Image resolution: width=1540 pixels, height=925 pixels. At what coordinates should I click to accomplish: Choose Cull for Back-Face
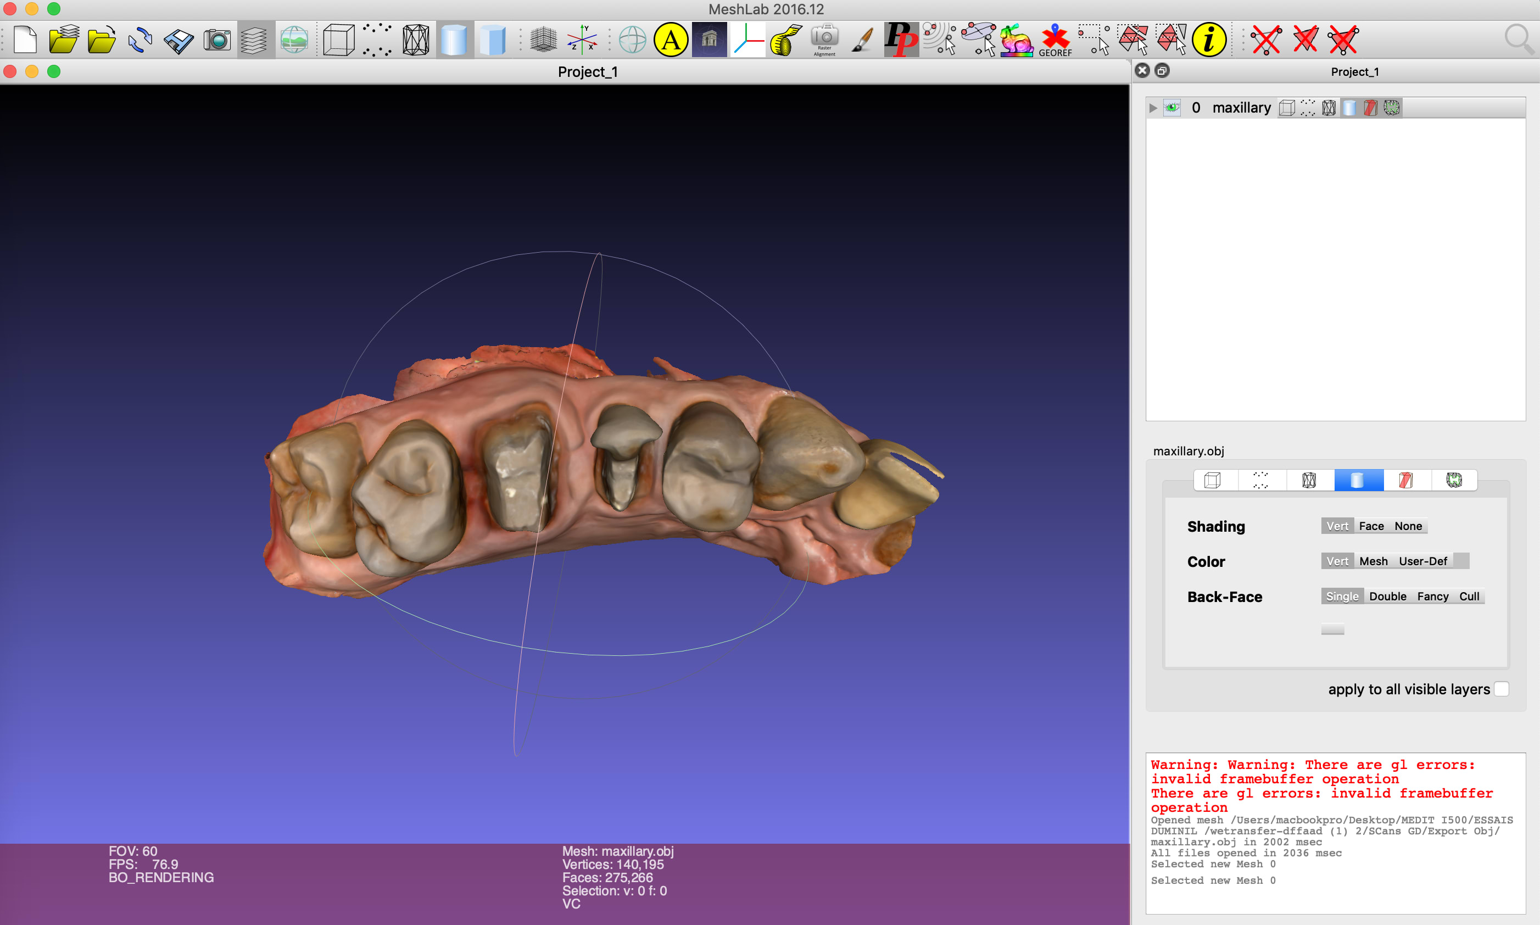[1469, 597]
